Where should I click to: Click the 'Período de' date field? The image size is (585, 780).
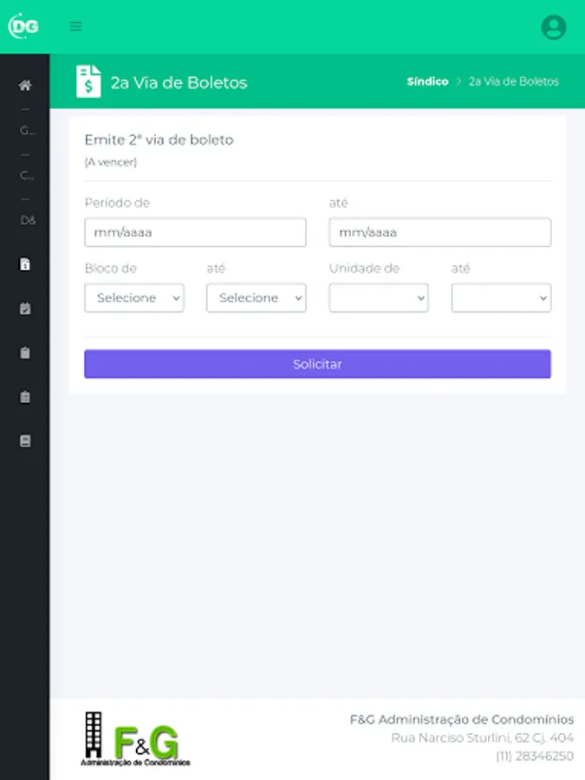pos(195,232)
